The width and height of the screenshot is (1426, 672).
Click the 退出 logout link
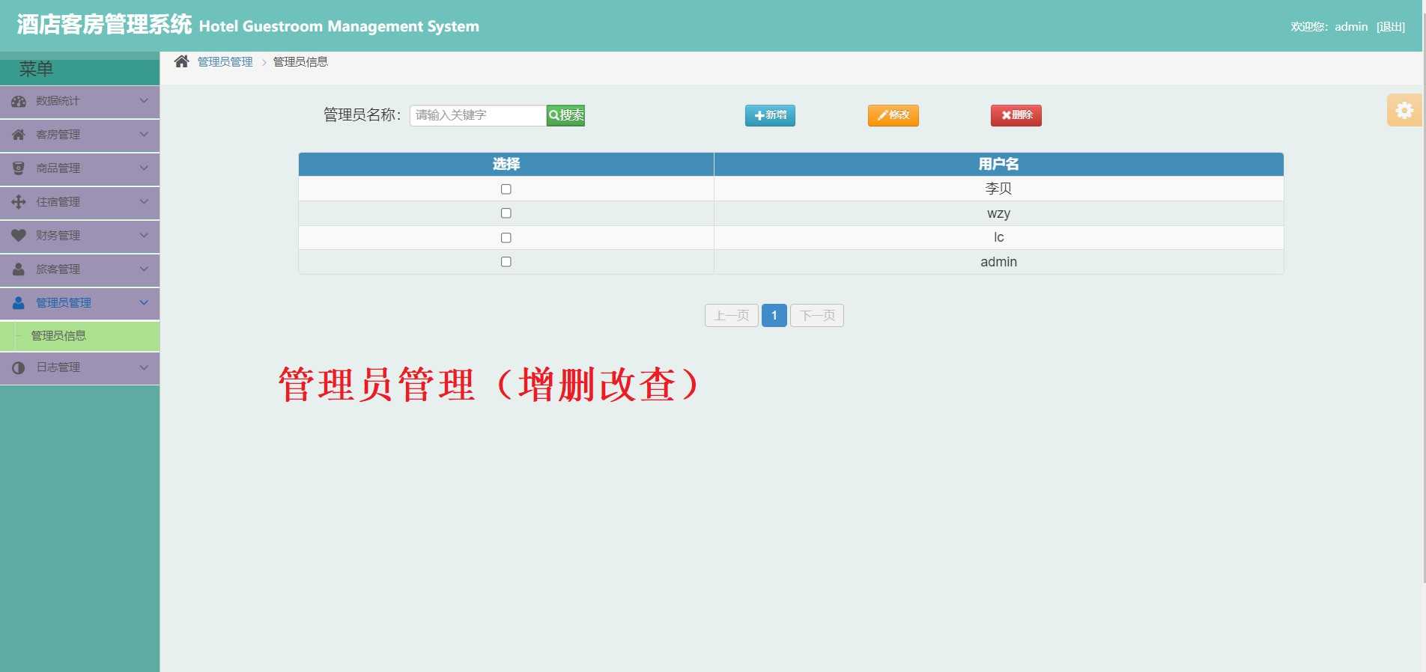tap(1391, 26)
